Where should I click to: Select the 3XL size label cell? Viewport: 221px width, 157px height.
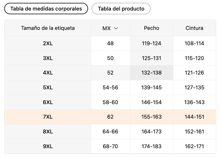pos(48,58)
